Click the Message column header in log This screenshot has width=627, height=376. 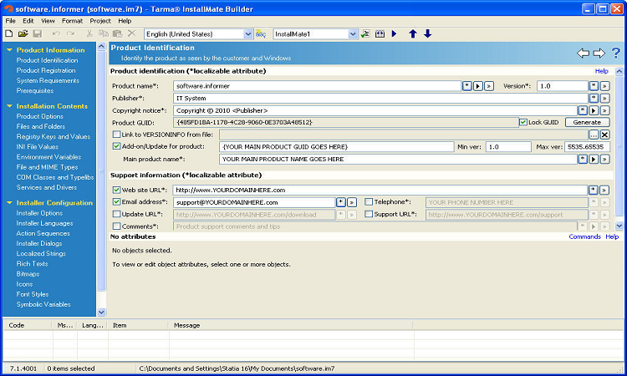[291, 325]
